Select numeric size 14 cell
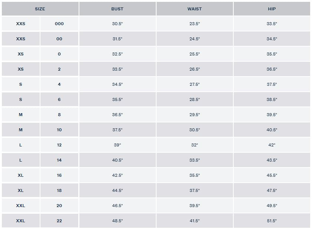The image size is (312, 230). (x=59, y=160)
